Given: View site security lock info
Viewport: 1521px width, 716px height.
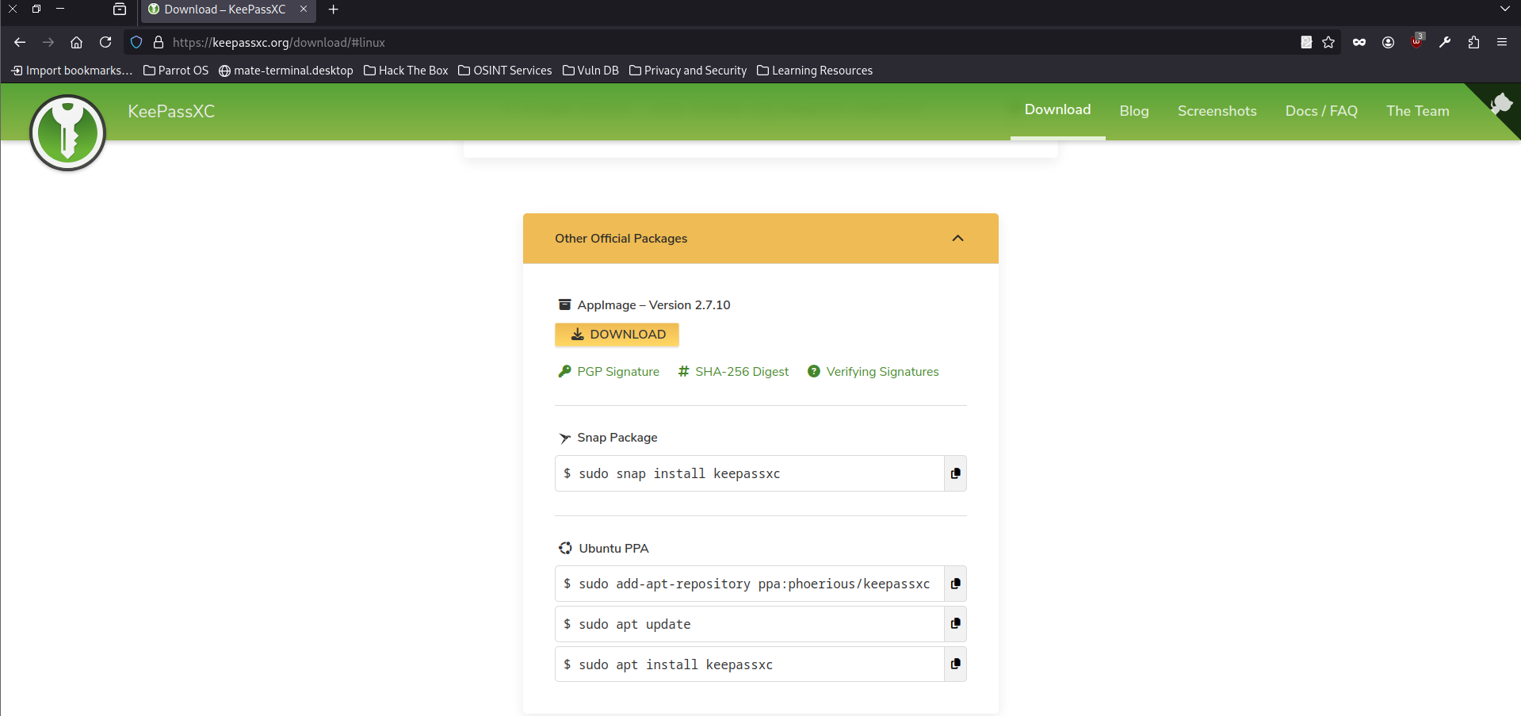Looking at the screenshot, I should point(159,42).
